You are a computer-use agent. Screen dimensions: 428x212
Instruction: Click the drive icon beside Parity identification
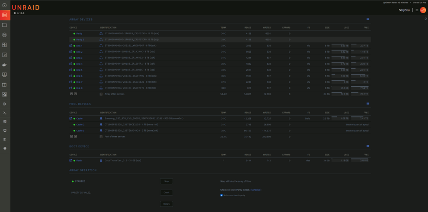[101, 33]
